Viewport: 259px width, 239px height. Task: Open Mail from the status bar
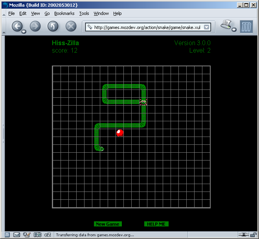[17, 235]
